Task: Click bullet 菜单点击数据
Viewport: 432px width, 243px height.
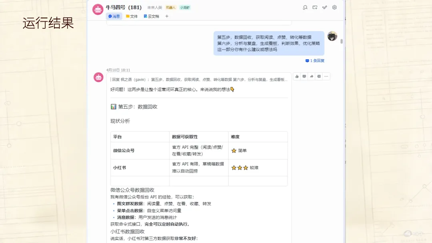Action: pos(130,211)
